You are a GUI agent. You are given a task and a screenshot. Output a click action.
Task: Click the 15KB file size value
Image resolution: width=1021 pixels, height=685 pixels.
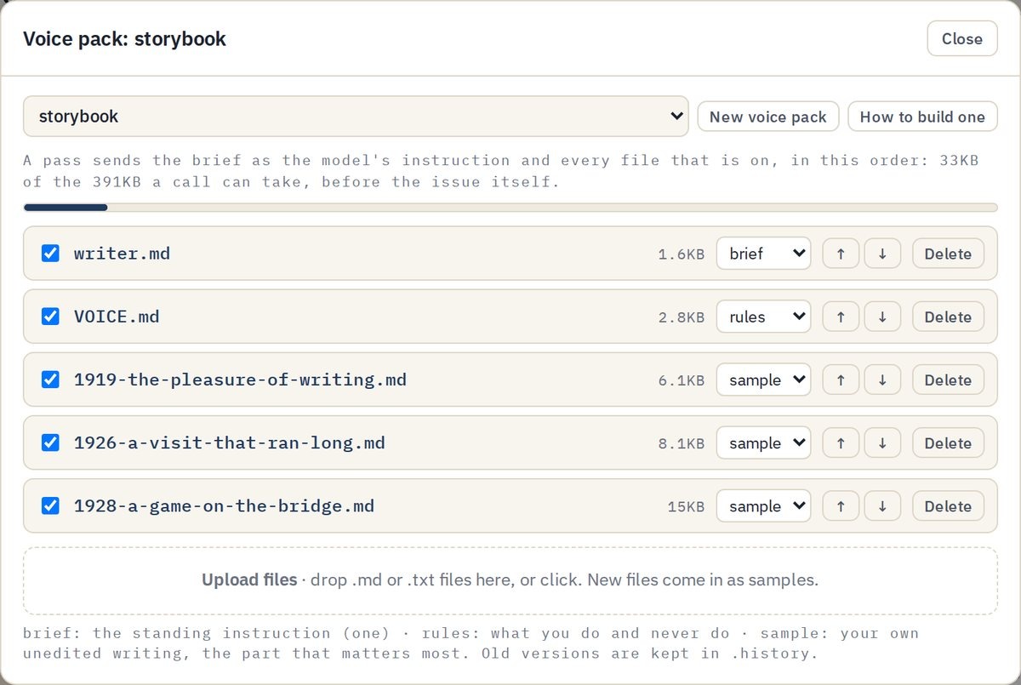point(686,505)
